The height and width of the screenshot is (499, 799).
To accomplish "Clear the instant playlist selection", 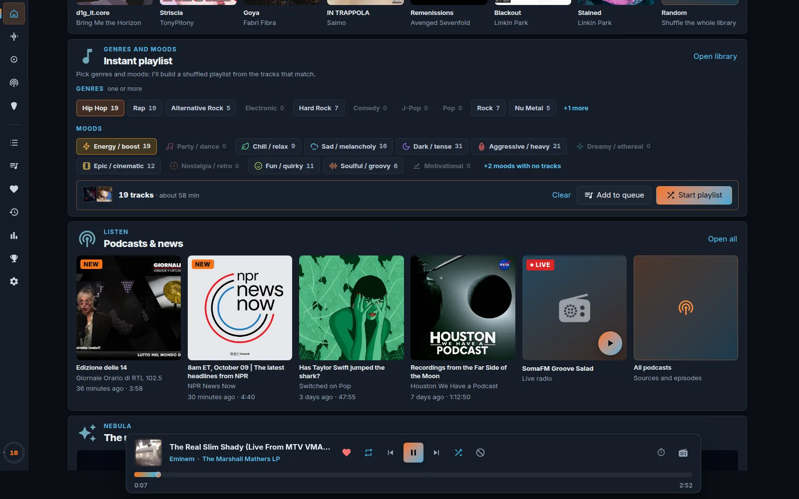I will coord(561,195).
